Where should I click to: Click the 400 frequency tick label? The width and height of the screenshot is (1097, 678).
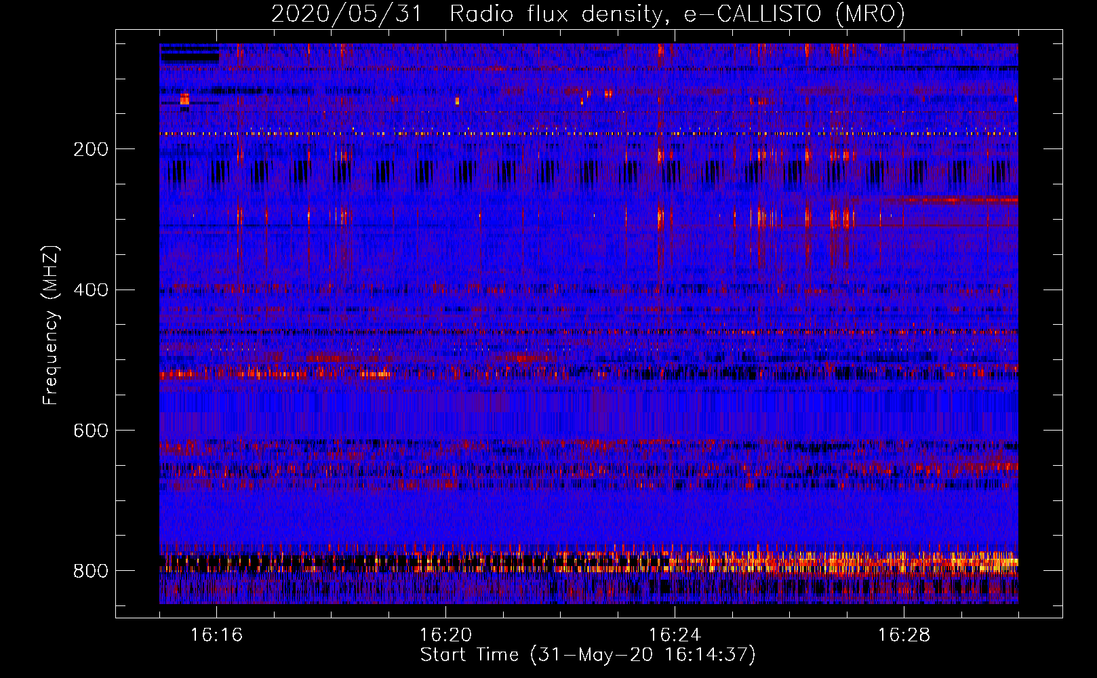[x=91, y=290]
